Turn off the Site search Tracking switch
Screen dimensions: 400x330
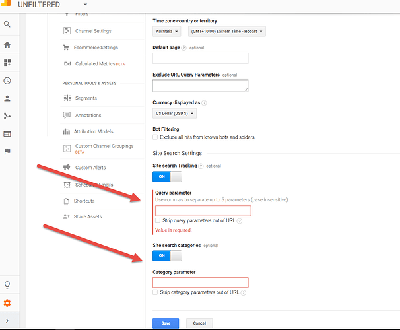tap(167, 177)
